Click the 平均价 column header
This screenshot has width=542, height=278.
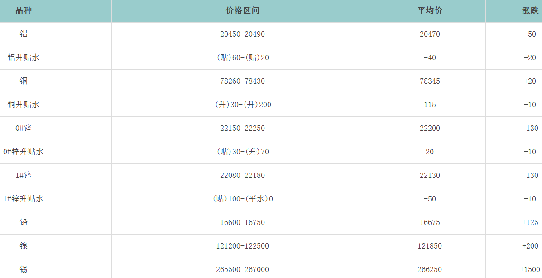429,11
